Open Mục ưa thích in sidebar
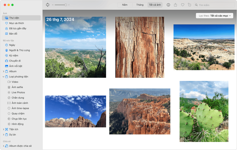This screenshot has height=150, width=237. [x=16, y=23]
